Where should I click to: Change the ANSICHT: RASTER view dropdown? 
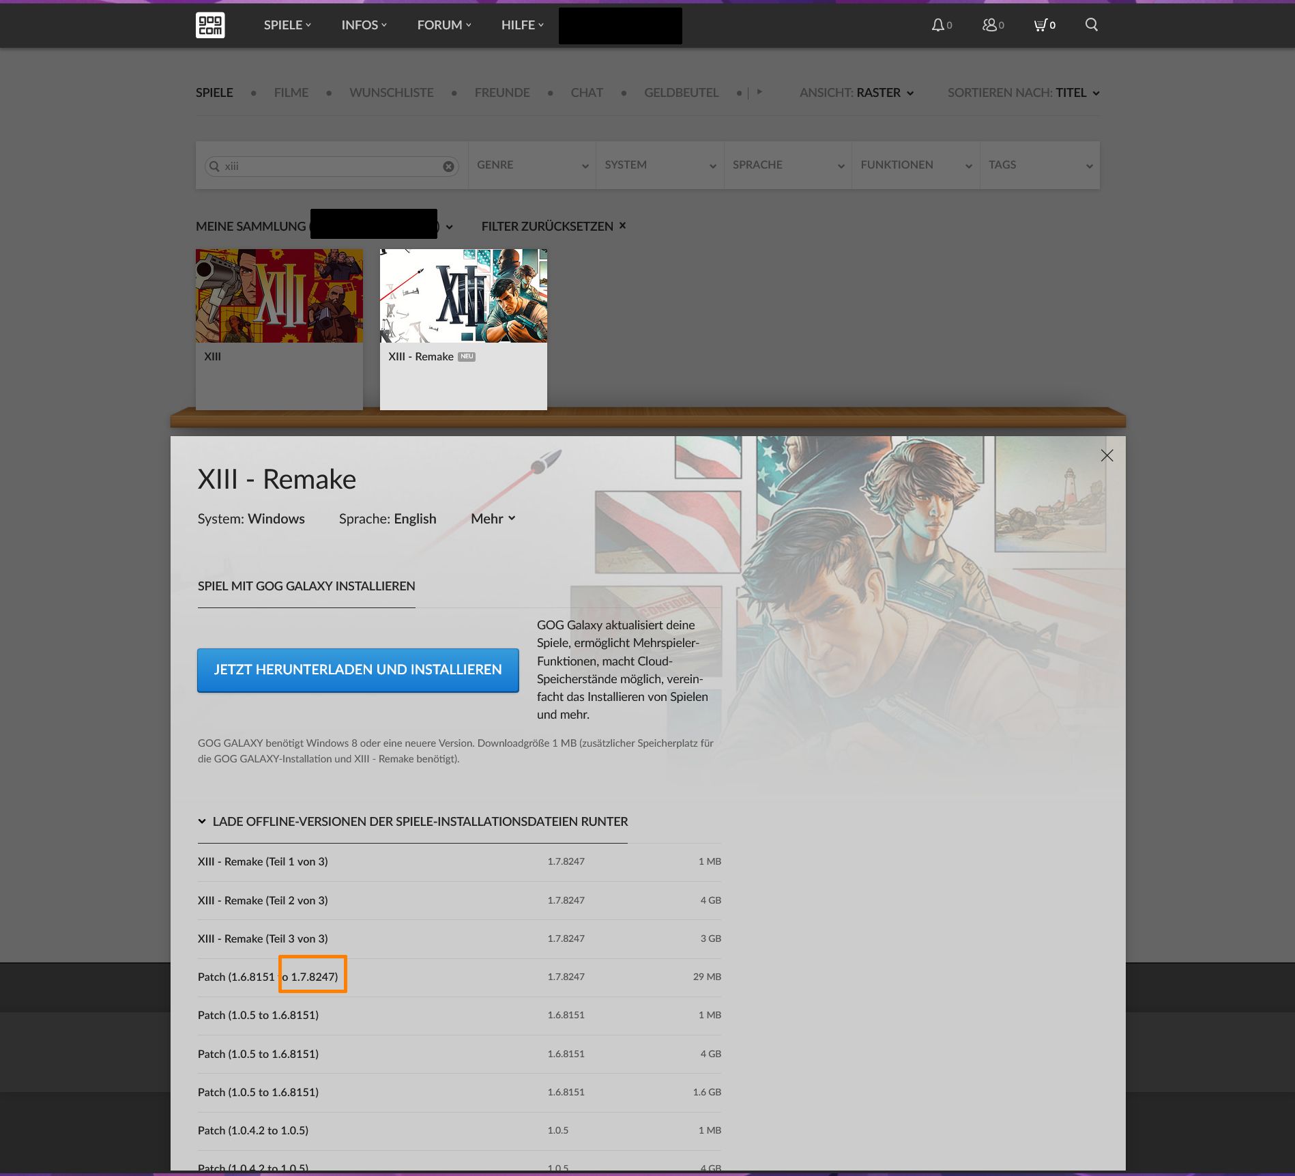tap(856, 93)
